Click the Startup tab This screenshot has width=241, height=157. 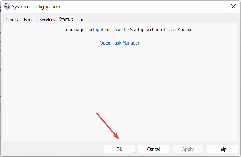(66, 19)
